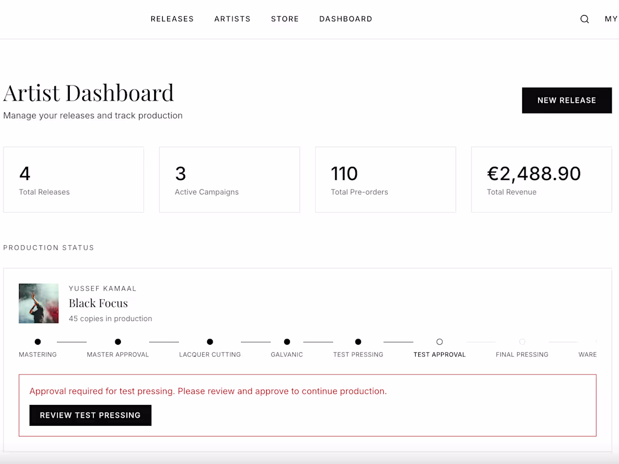The image size is (619, 464).
Task: Click the Total Pre-orders stat card
Action: (385, 179)
